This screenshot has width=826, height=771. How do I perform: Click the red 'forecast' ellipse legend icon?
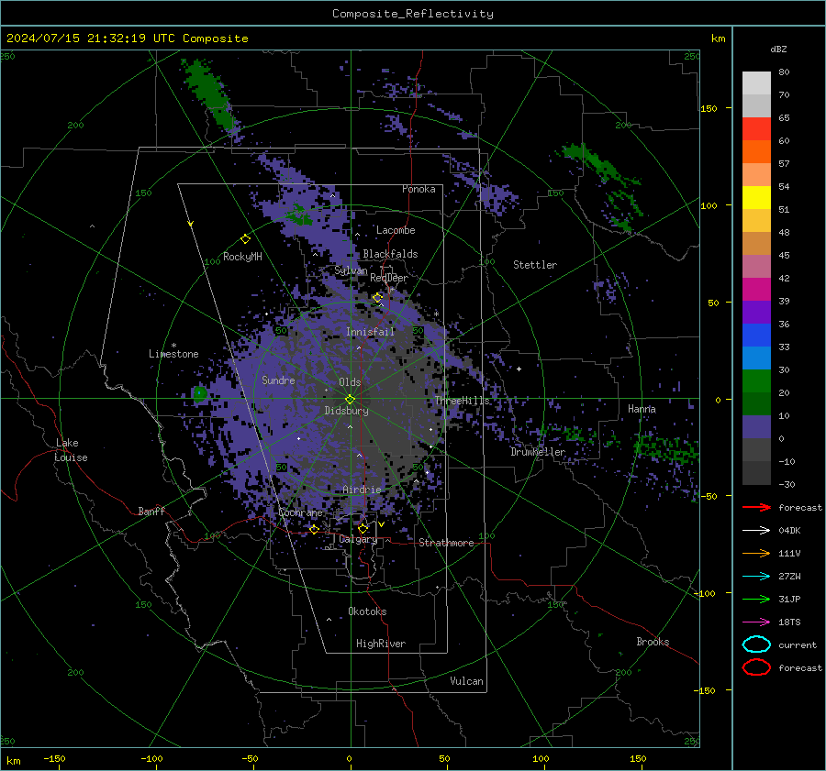pyautogui.click(x=756, y=667)
